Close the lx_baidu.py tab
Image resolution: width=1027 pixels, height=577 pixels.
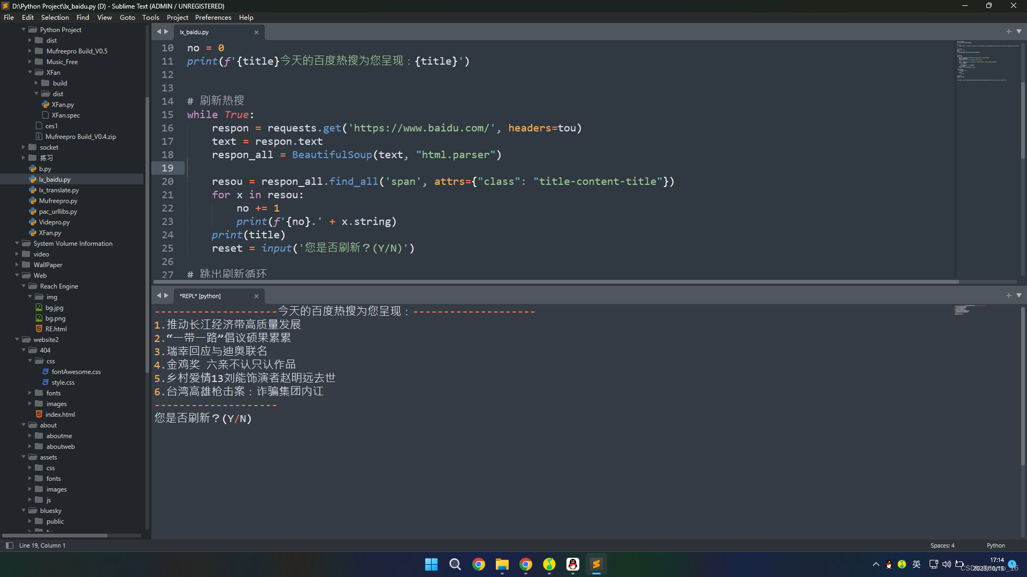pyautogui.click(x=256, y=32)
